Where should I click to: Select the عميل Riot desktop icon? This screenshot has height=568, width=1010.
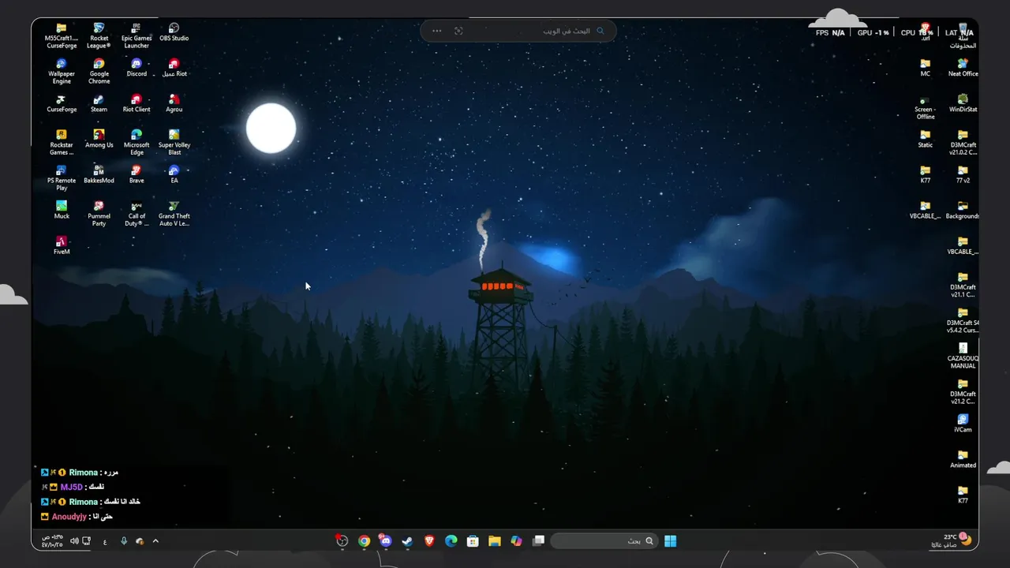point(174,68)
